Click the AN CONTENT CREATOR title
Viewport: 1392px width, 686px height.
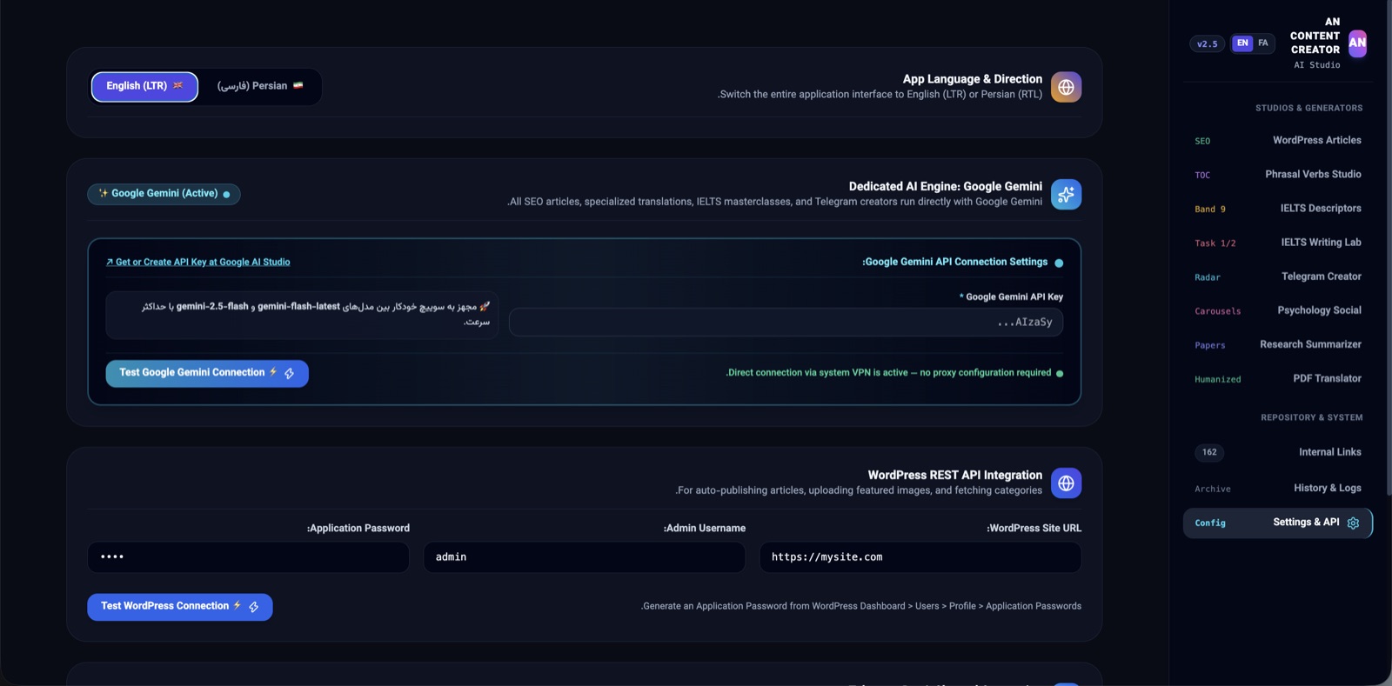tap(1315, 36)
